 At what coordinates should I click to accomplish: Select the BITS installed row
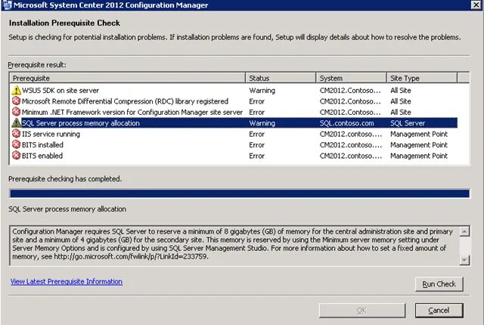point(234,144)
